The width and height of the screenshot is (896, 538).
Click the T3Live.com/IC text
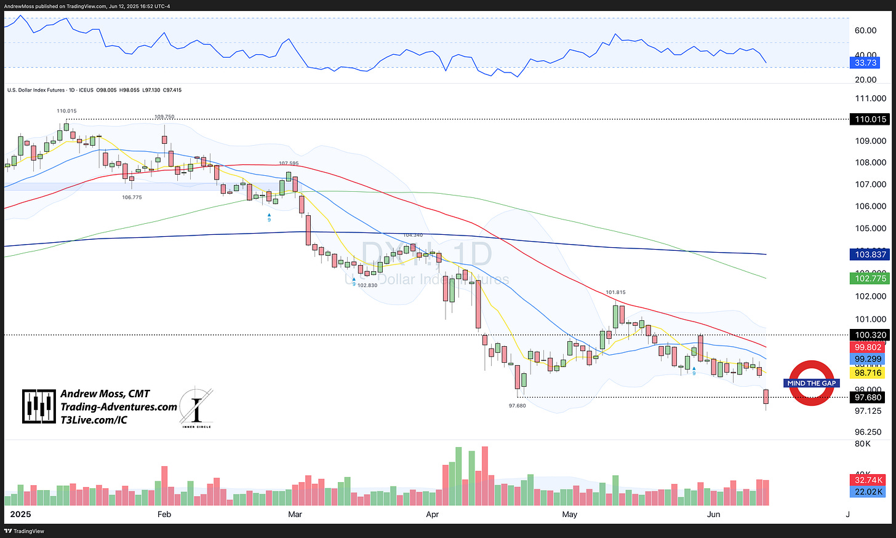(x=94, y=420)
